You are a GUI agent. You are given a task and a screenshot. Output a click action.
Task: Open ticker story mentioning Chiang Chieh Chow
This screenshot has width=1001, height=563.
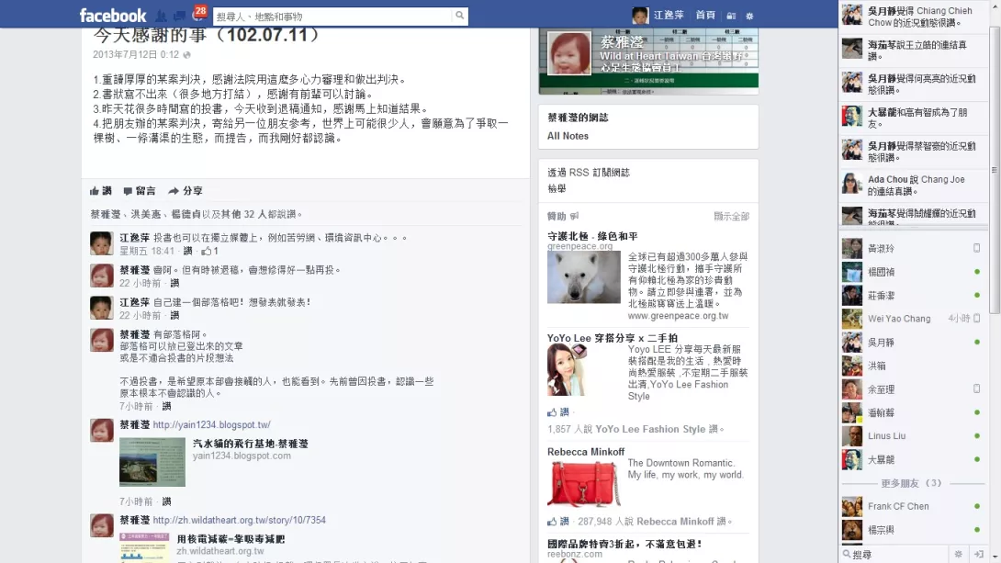(914, 17)
